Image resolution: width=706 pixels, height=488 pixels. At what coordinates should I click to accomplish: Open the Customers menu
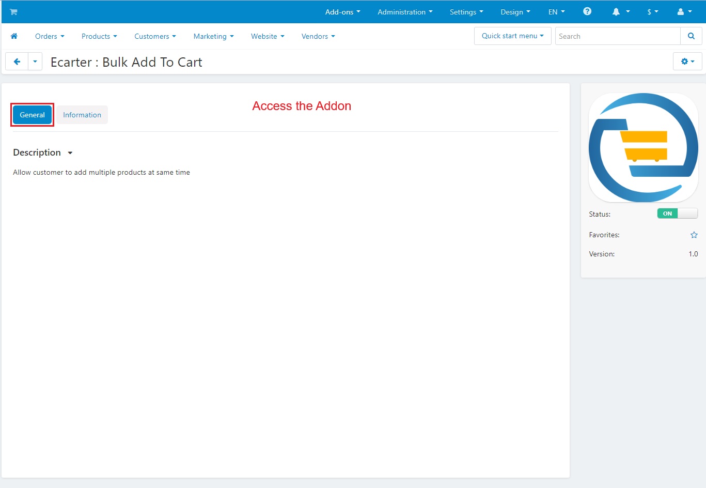click(x=155, y=36)
